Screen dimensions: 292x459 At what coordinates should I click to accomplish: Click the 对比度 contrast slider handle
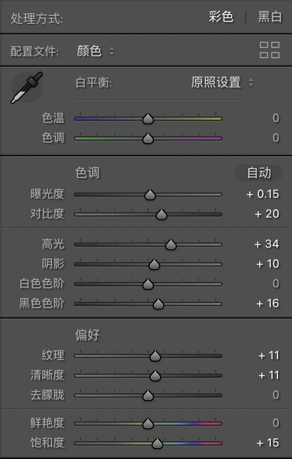(x=162, y=214)
